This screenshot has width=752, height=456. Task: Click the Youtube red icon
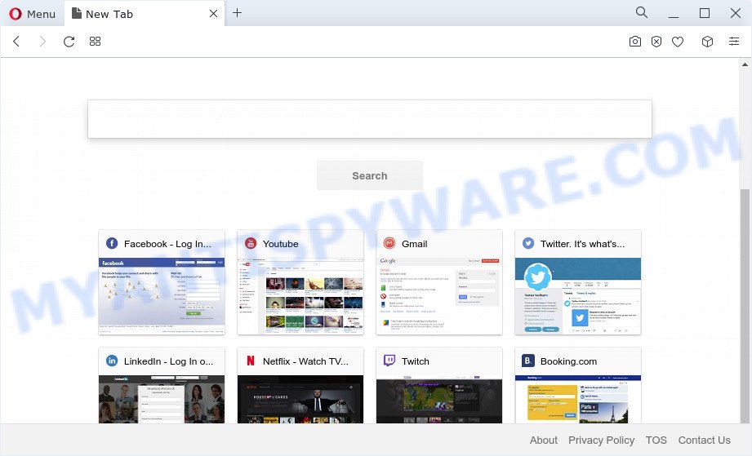[x=251, y=243]
